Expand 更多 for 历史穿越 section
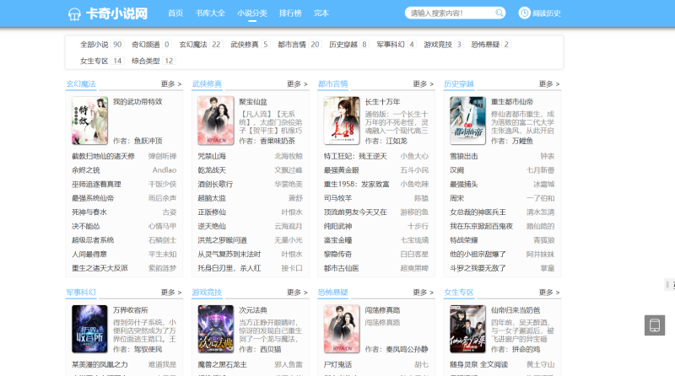675x376 pixels. pos(549,84)
